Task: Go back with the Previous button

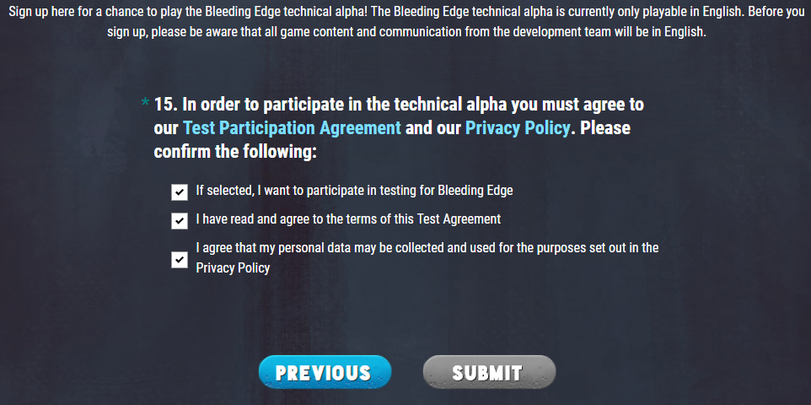Action: [325, 372]
